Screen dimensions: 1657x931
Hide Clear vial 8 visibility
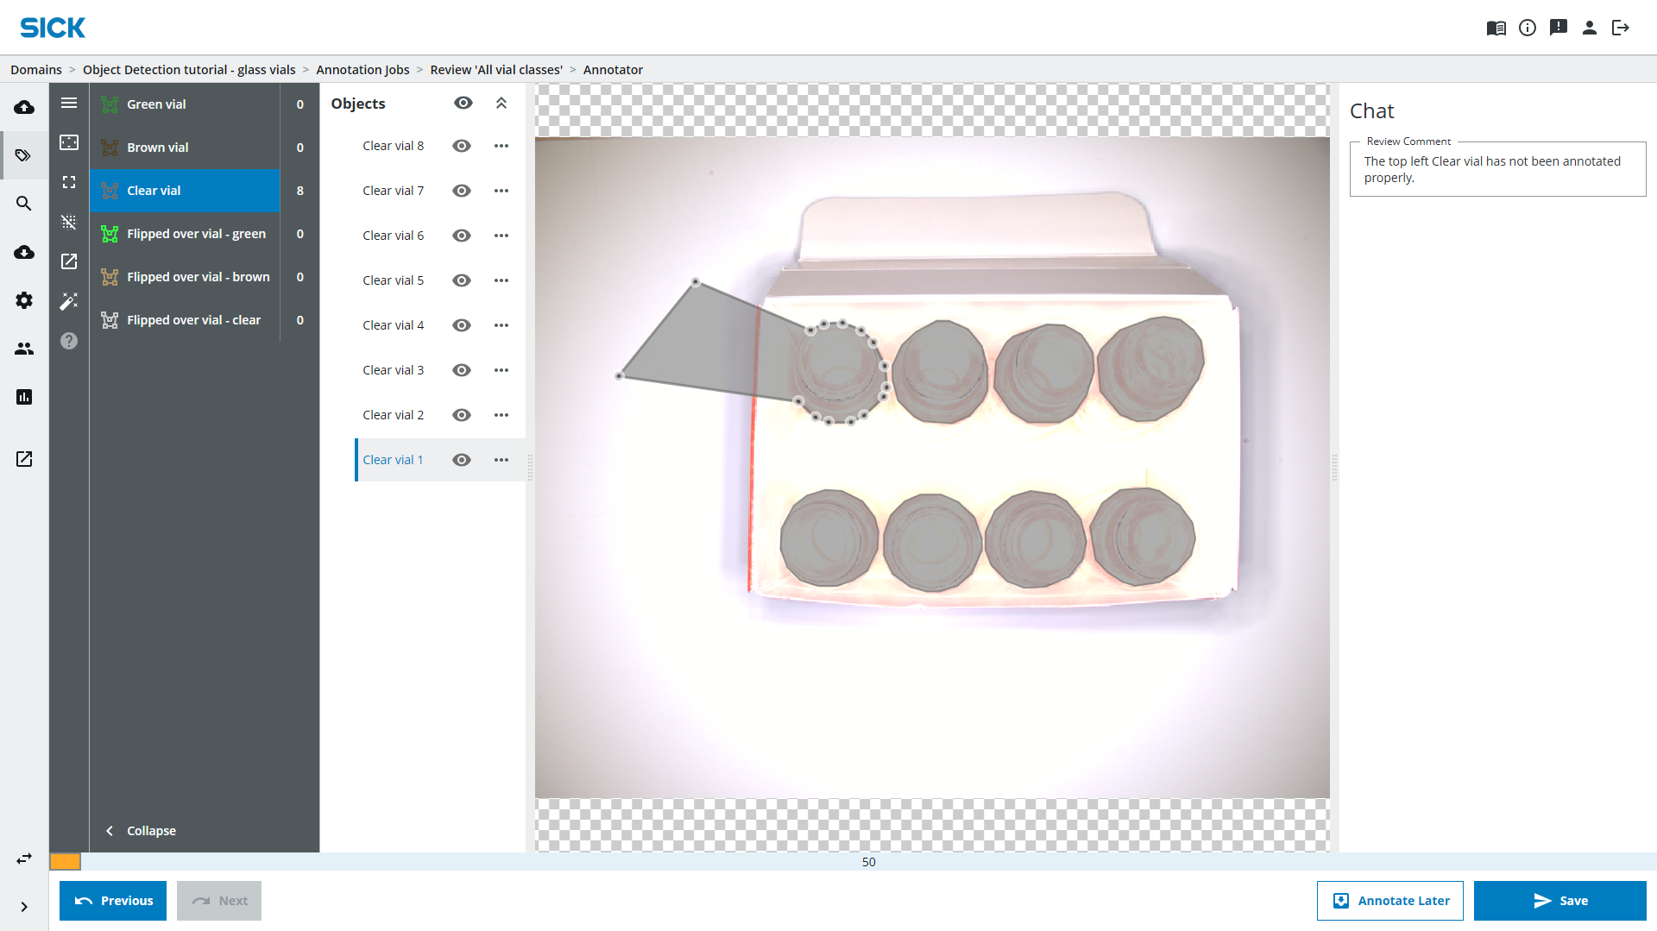coord(462,146)
